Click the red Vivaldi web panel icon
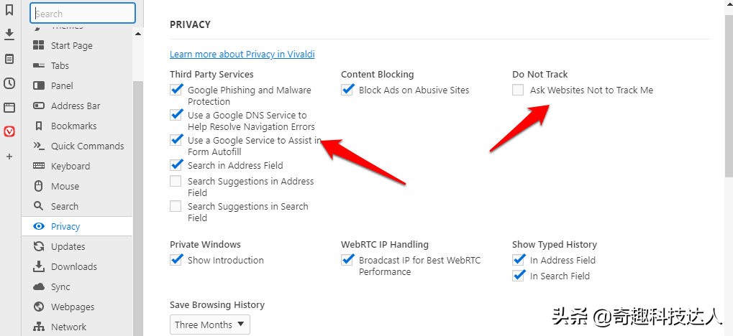Viewport: 733px width, 336px height. click(x=9, y=131)
